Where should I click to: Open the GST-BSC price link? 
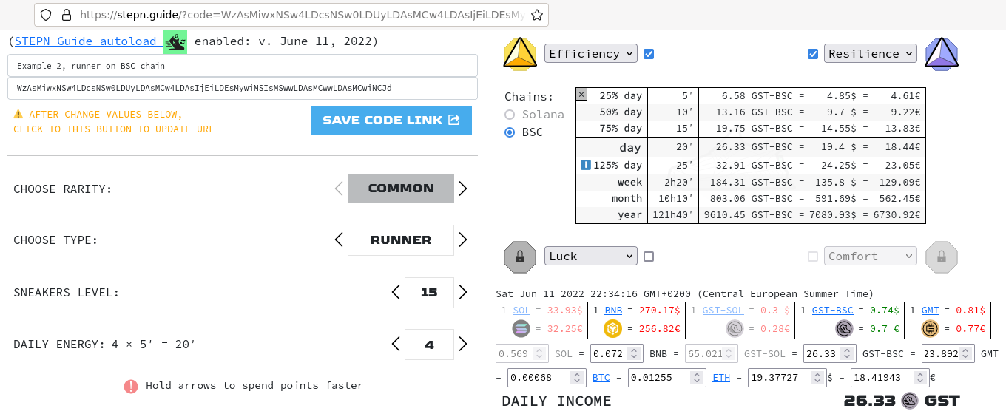832,310
